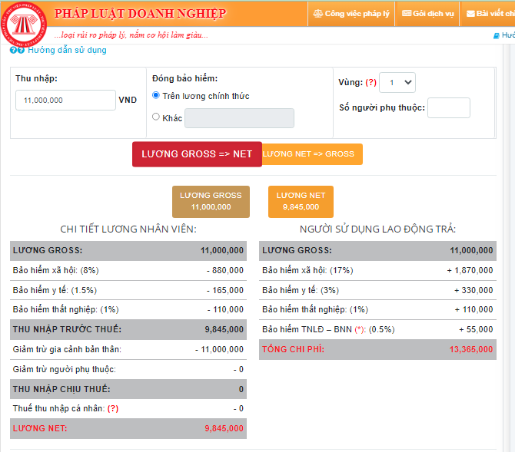Click the disabled Khác amount field

pos(239,118)
